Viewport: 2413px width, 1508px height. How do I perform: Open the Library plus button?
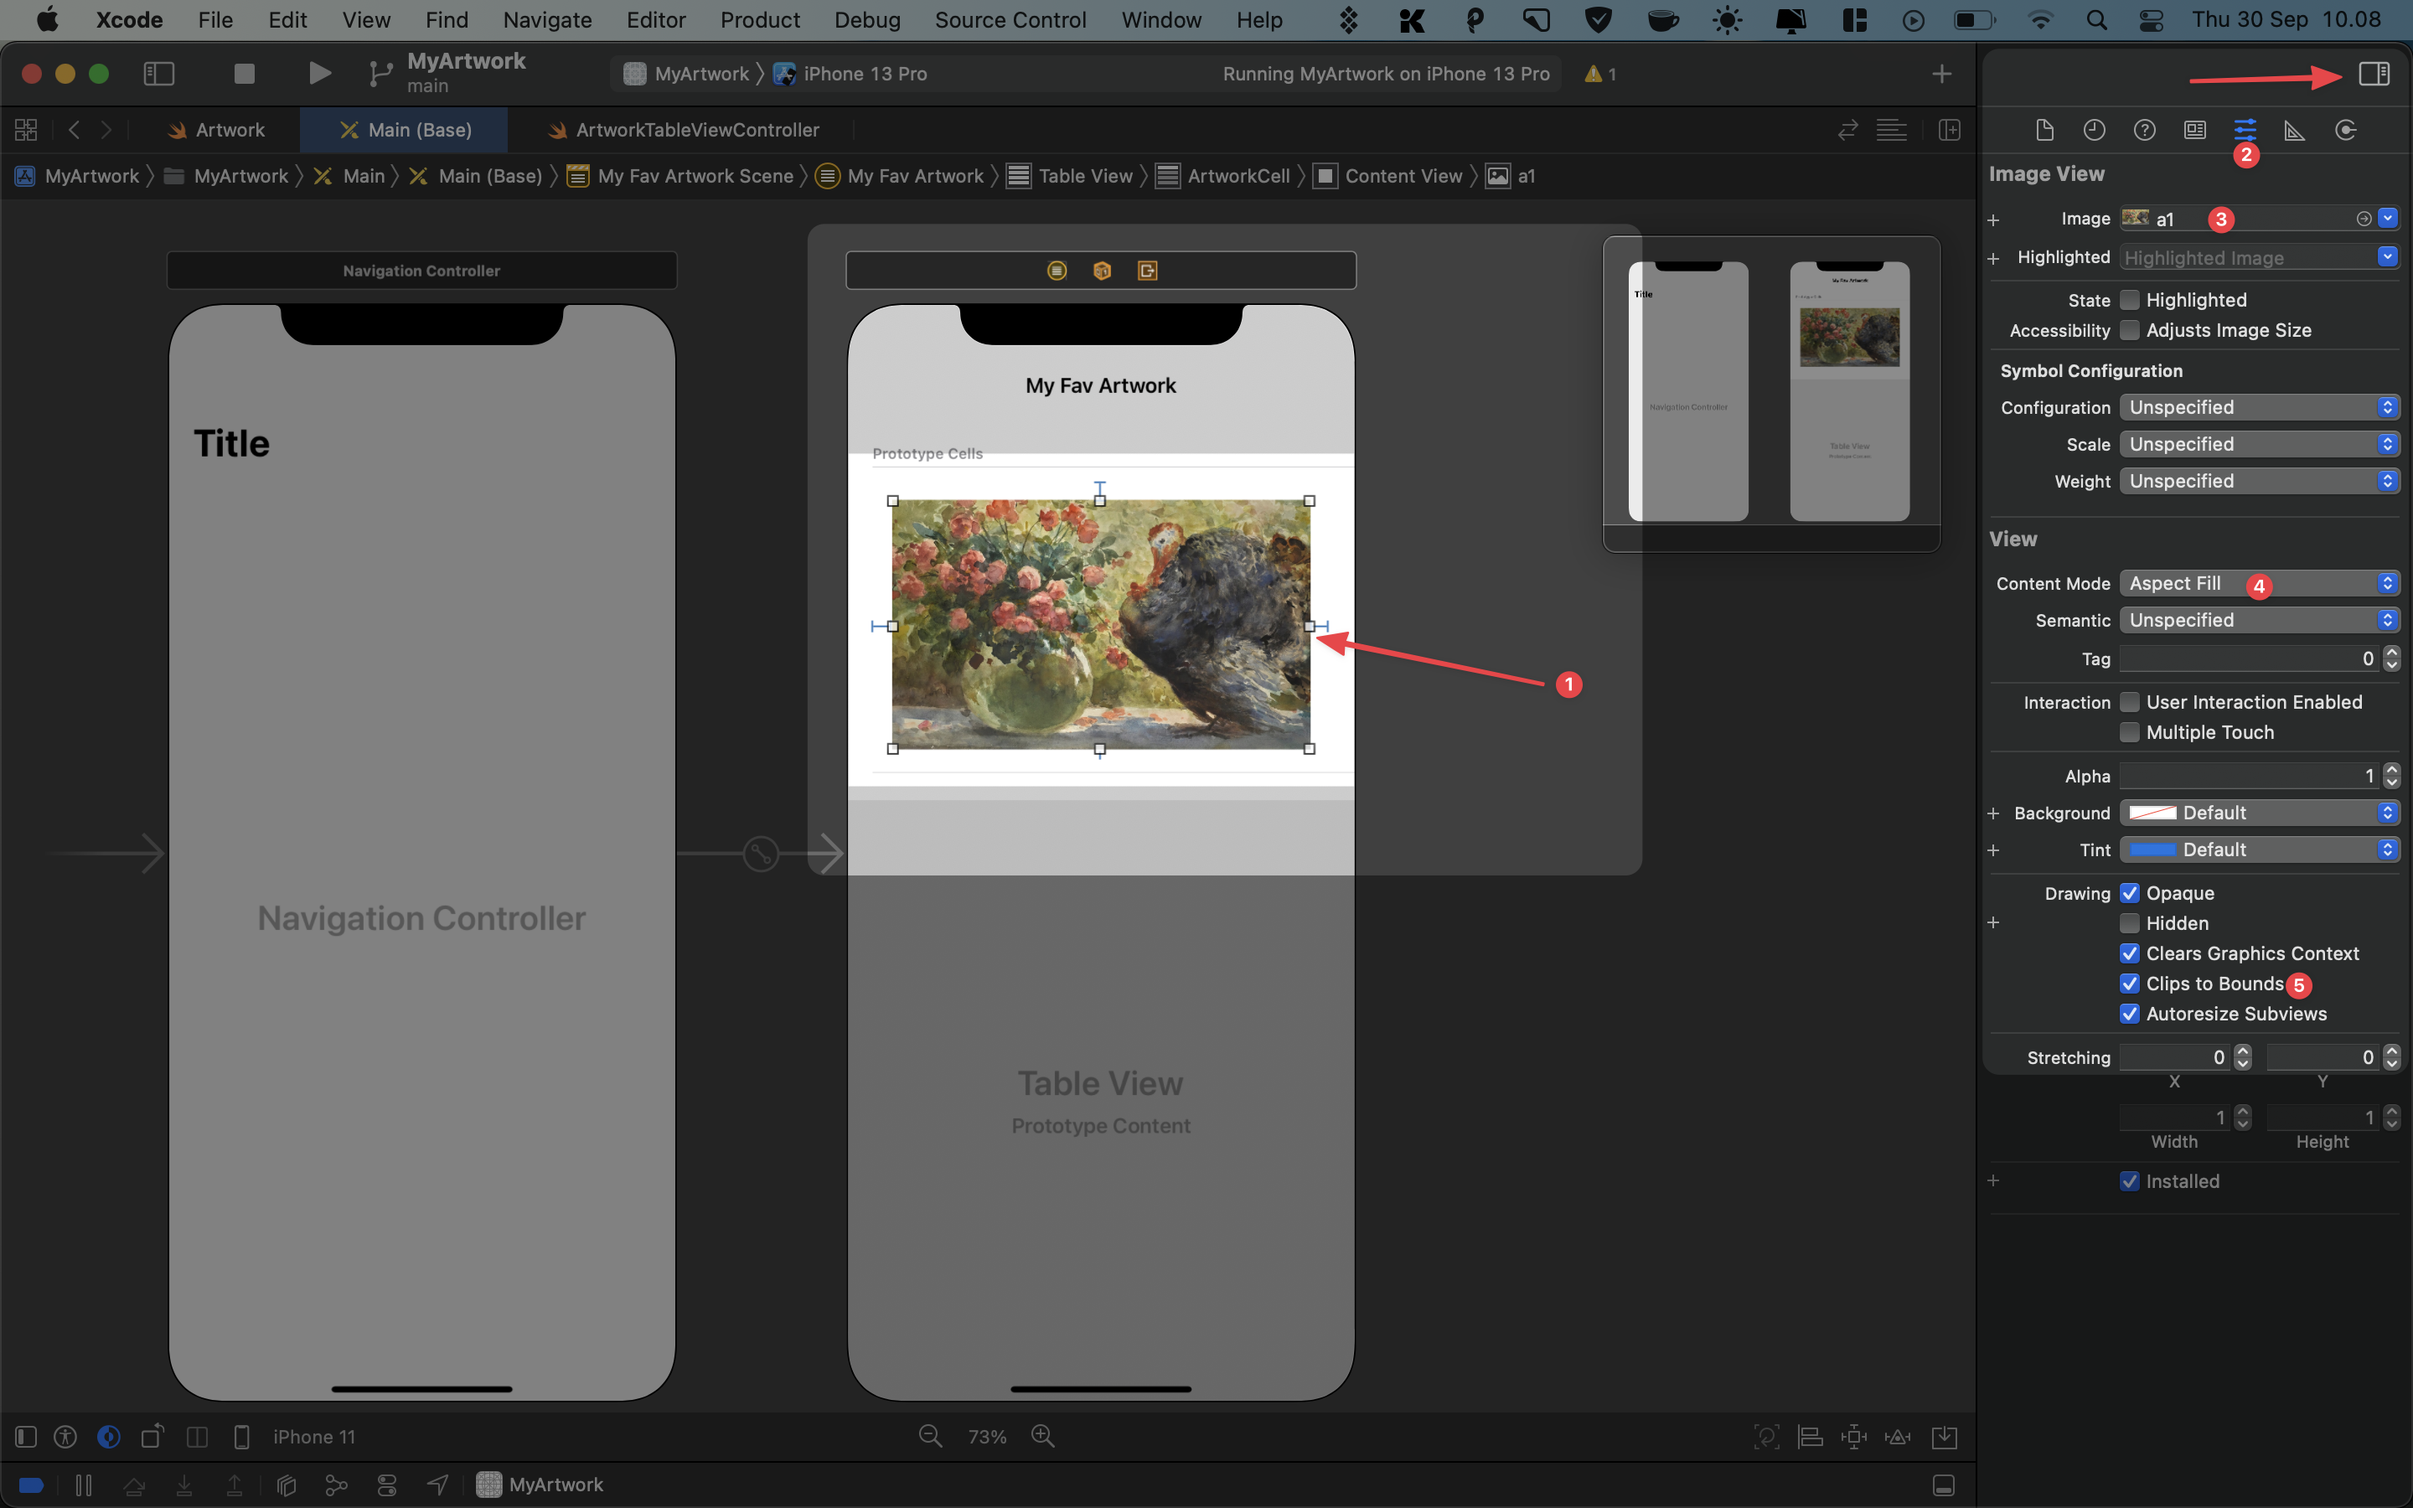[x=1941, y=74]
